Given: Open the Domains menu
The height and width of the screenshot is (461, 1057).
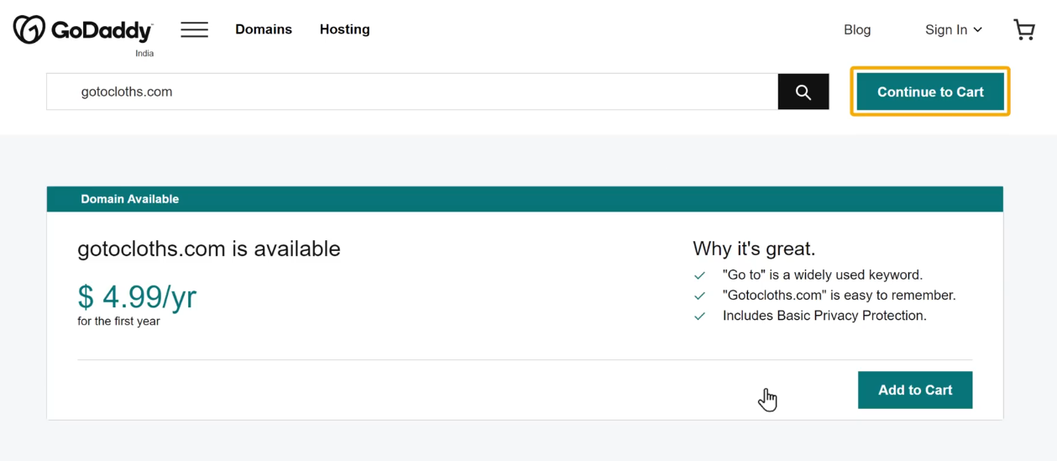Looking at the screenshot, I should tap(264, 29).
